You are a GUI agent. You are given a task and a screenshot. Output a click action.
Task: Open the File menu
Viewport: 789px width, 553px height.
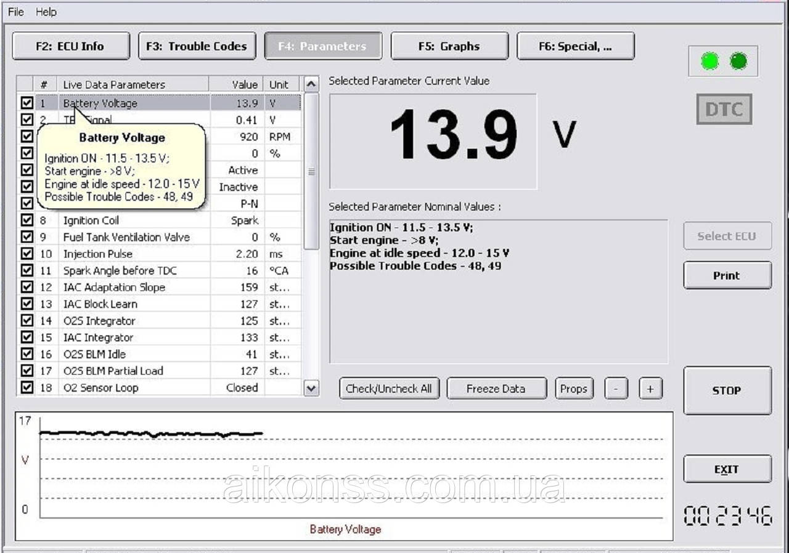point(16,12)
